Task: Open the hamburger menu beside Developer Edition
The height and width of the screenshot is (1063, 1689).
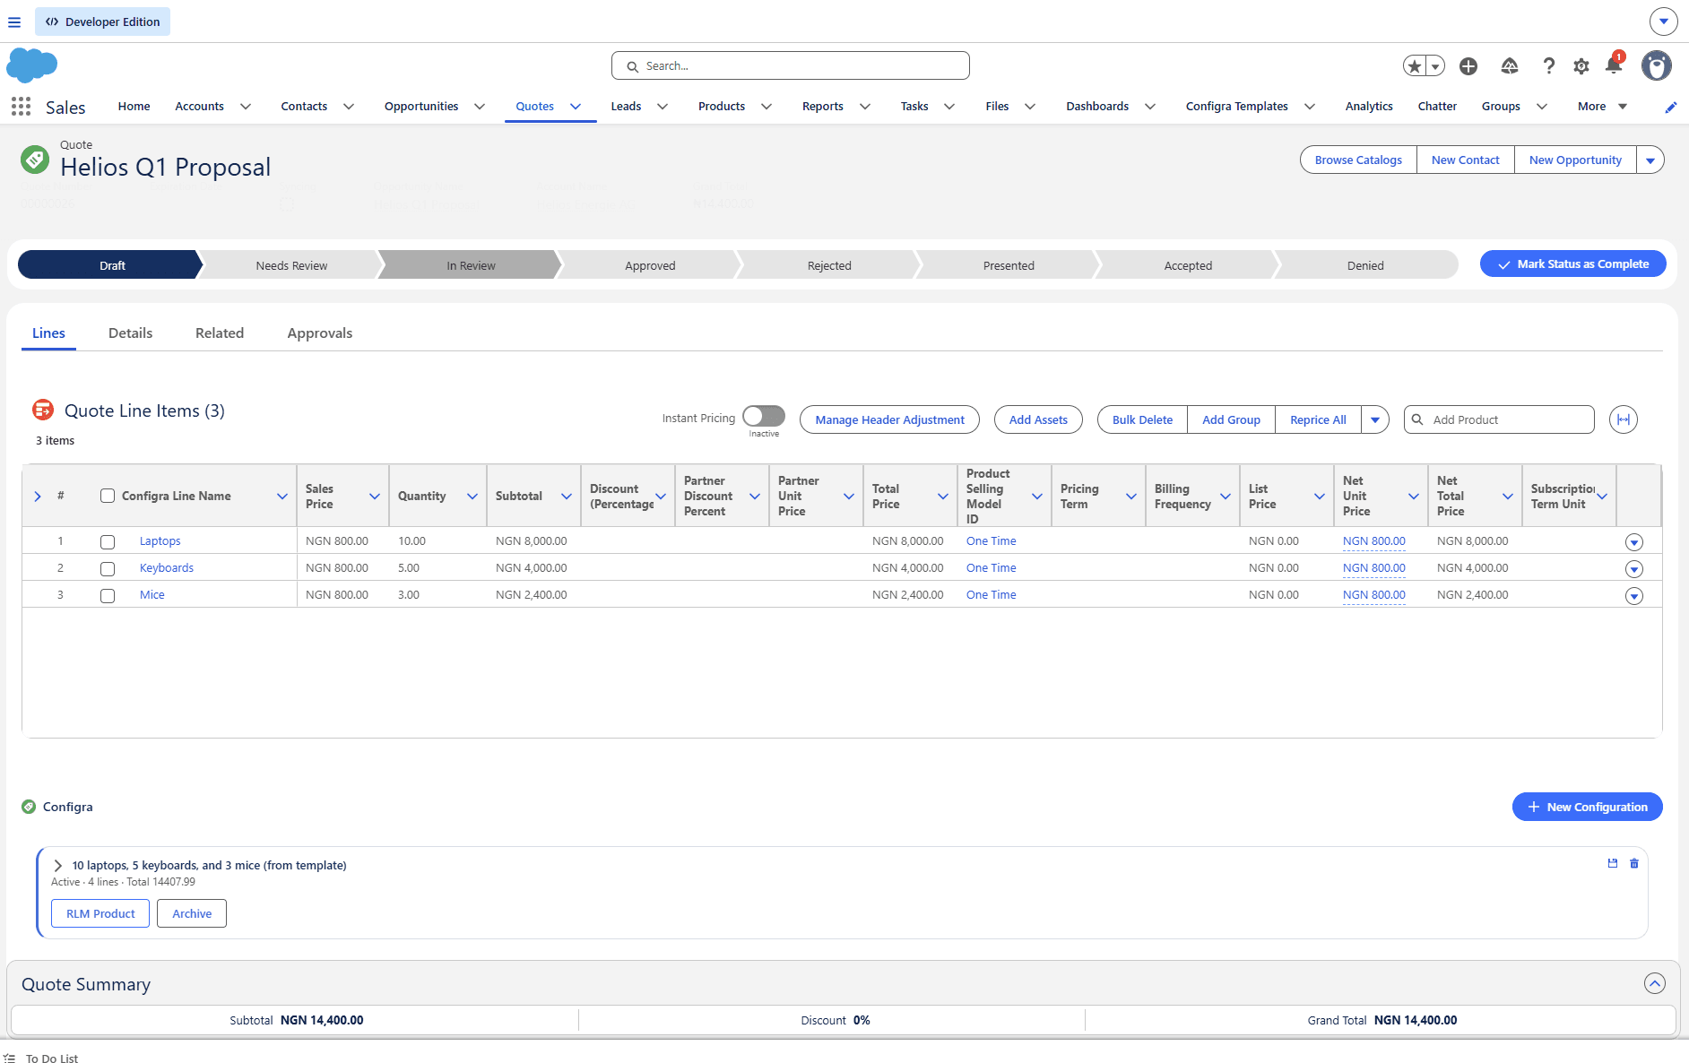Action: 14,22
